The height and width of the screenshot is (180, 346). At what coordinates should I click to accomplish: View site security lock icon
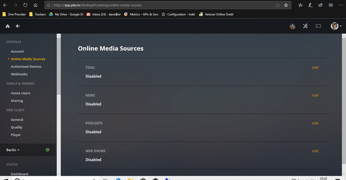click(x=48, y=5)
